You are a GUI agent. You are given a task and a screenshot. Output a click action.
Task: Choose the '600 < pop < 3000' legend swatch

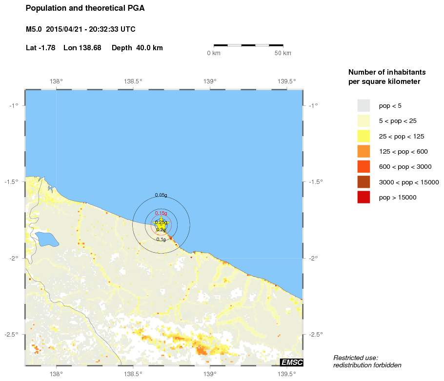point(363,167)
